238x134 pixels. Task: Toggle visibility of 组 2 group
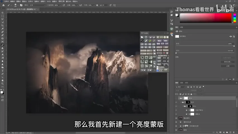coord(176,102)
